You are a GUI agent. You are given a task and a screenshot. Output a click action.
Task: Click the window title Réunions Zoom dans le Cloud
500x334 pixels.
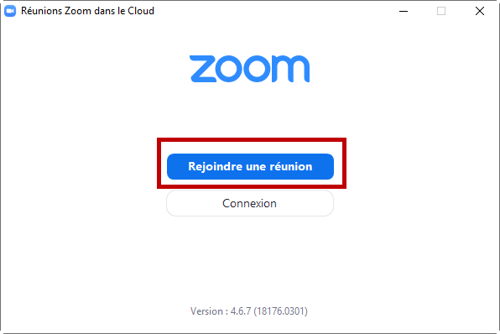88,11
